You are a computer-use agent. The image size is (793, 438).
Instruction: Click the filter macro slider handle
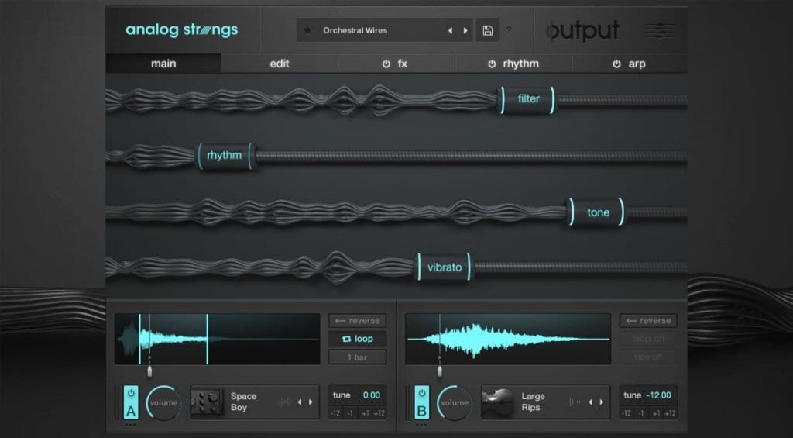coord(527,99)
